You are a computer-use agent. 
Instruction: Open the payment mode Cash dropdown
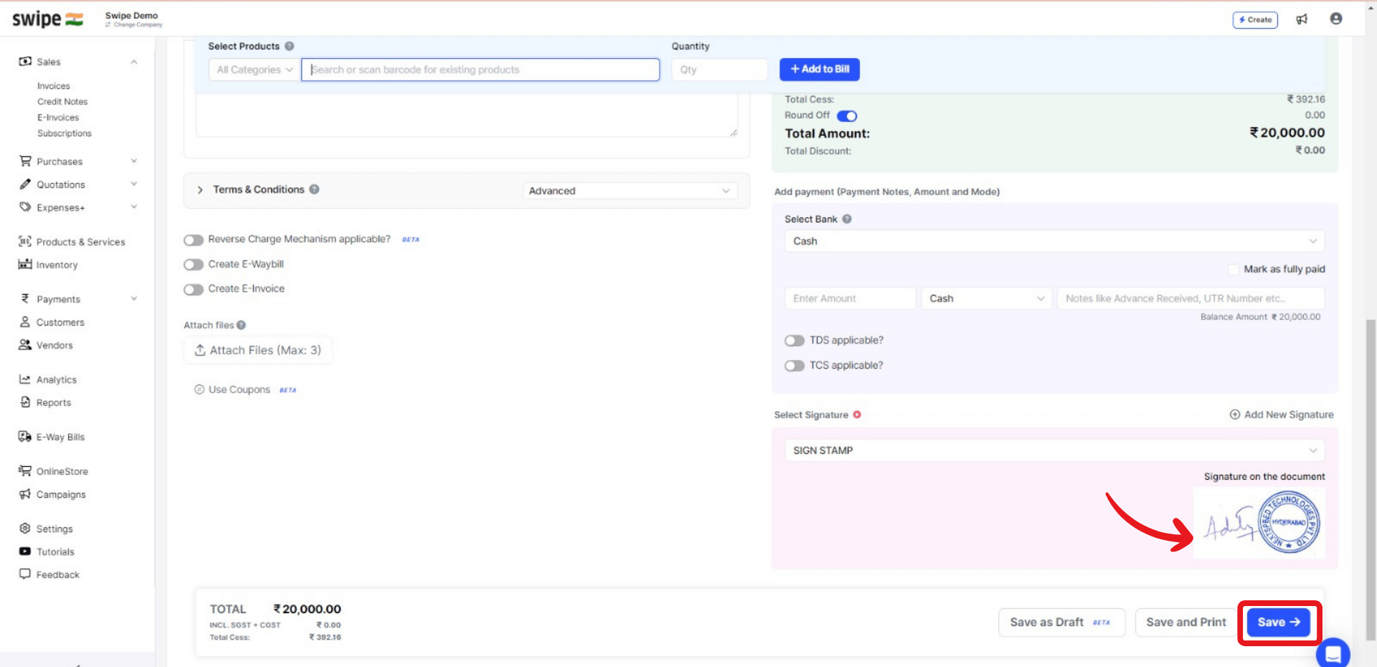coord(986,298)
